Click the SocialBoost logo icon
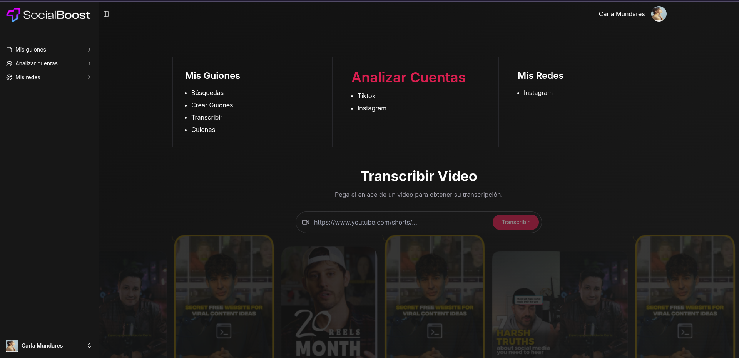 (x=13, y=15)
